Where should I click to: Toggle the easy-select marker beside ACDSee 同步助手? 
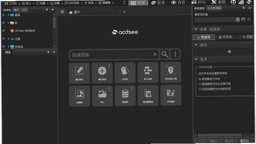pos(4,31)
